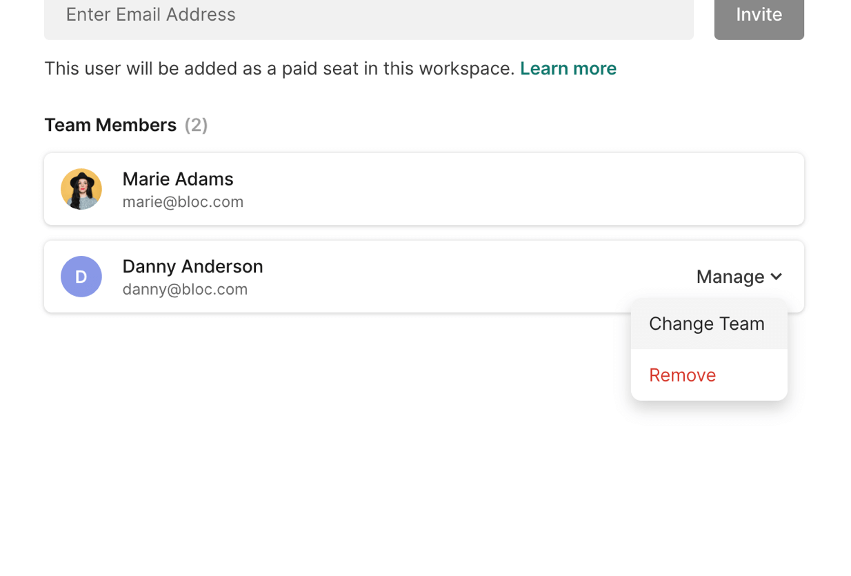
Task: Click the chevron arrow next to Manage
Action: click(777, 277)
